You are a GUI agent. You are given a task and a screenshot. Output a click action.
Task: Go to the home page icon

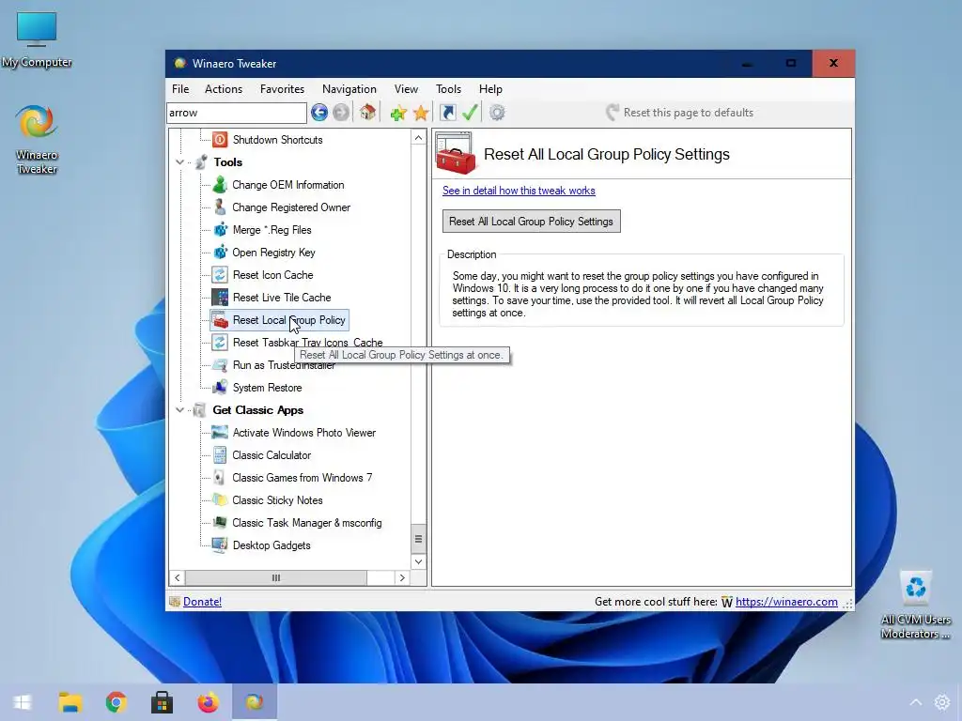pyautogui.click(x=367, y=113)
